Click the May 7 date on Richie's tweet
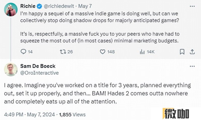Screen dimensions: 201x120 85,6
